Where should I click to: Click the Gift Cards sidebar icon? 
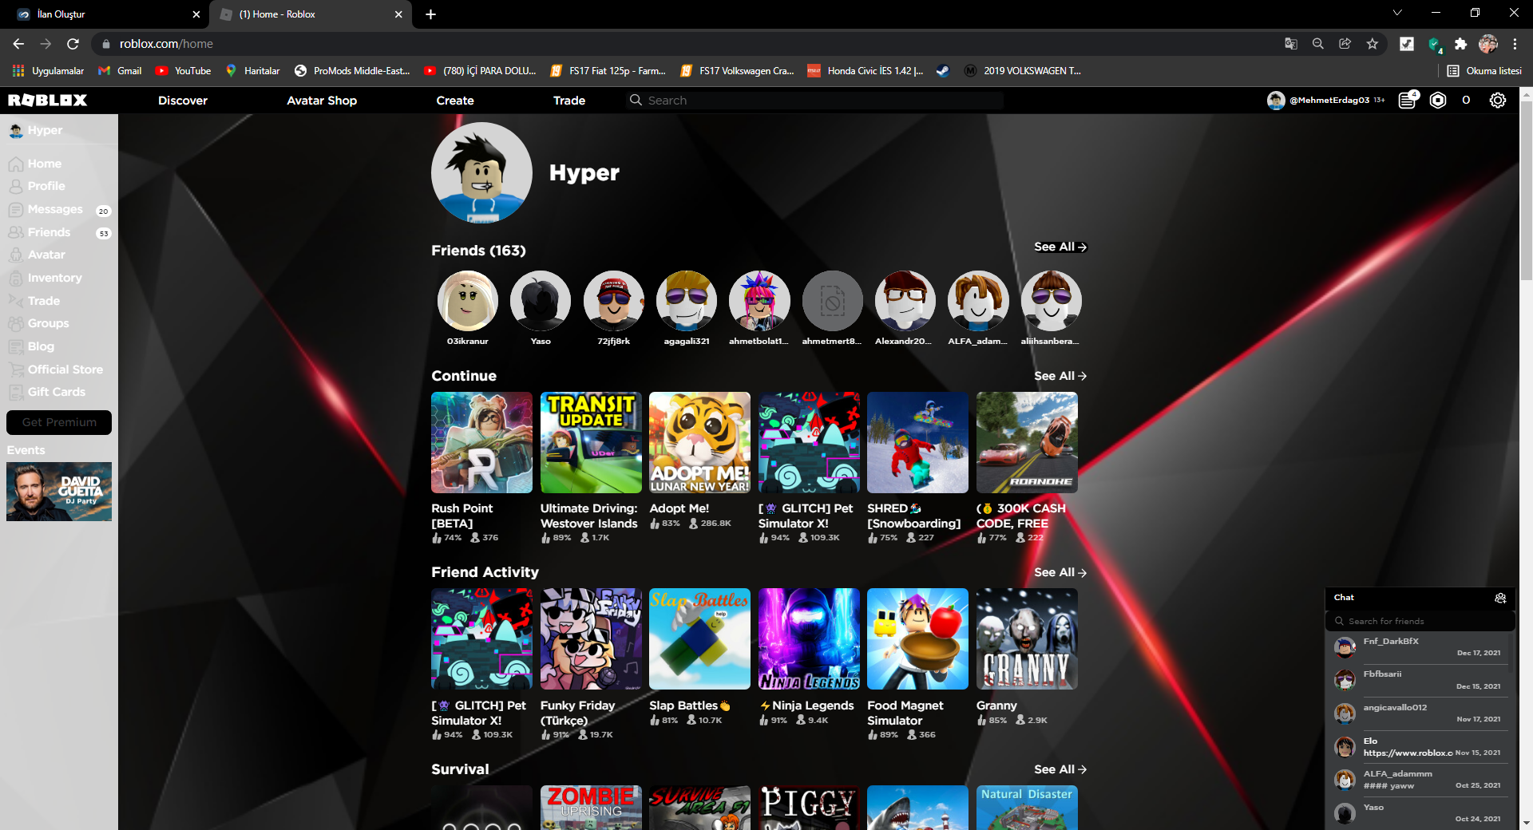tap(15, 392)
